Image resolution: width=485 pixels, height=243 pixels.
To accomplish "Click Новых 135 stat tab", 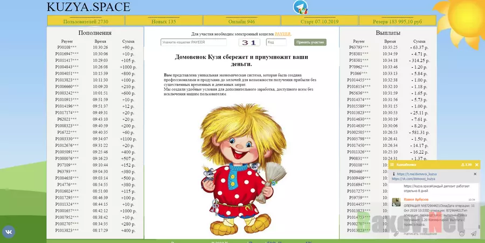I will pos(164,20).
